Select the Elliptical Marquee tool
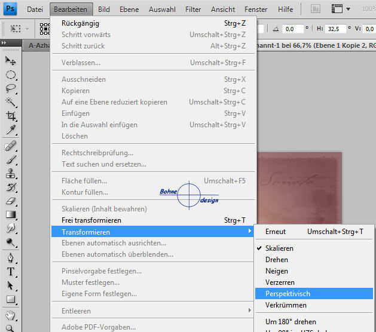Image resolution: width=376 pixels, height=332 pixels. pyautogui.click(x=11, y=75)
